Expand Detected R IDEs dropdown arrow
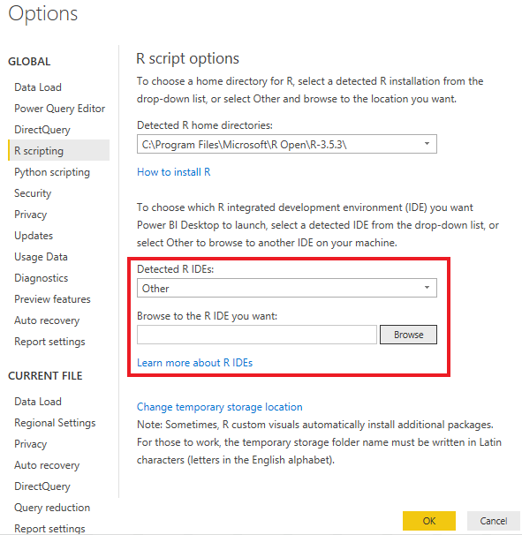 [427, 288]
